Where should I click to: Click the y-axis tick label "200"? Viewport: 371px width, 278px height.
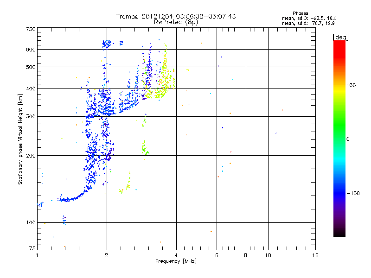coord(31,156)
